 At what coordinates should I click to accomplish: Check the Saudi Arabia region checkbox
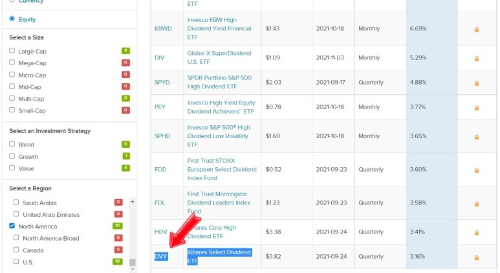point(16,202)
